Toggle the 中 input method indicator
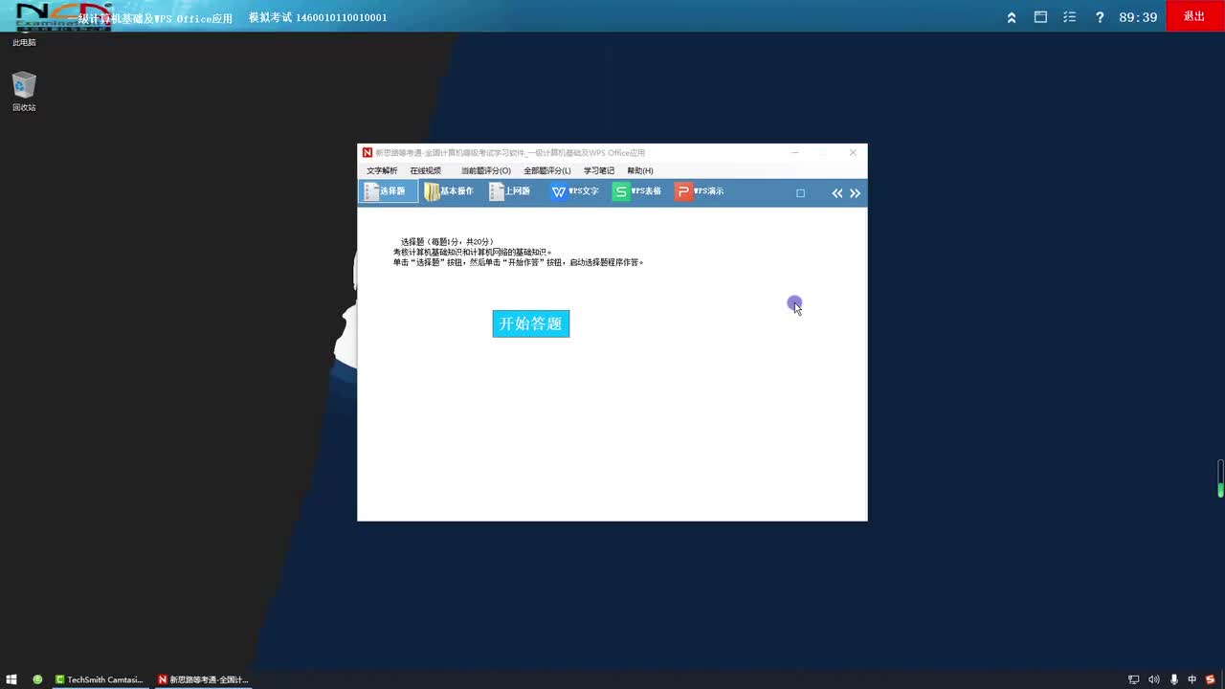This screenshot has height=689, width=1225. [1192, 679]
